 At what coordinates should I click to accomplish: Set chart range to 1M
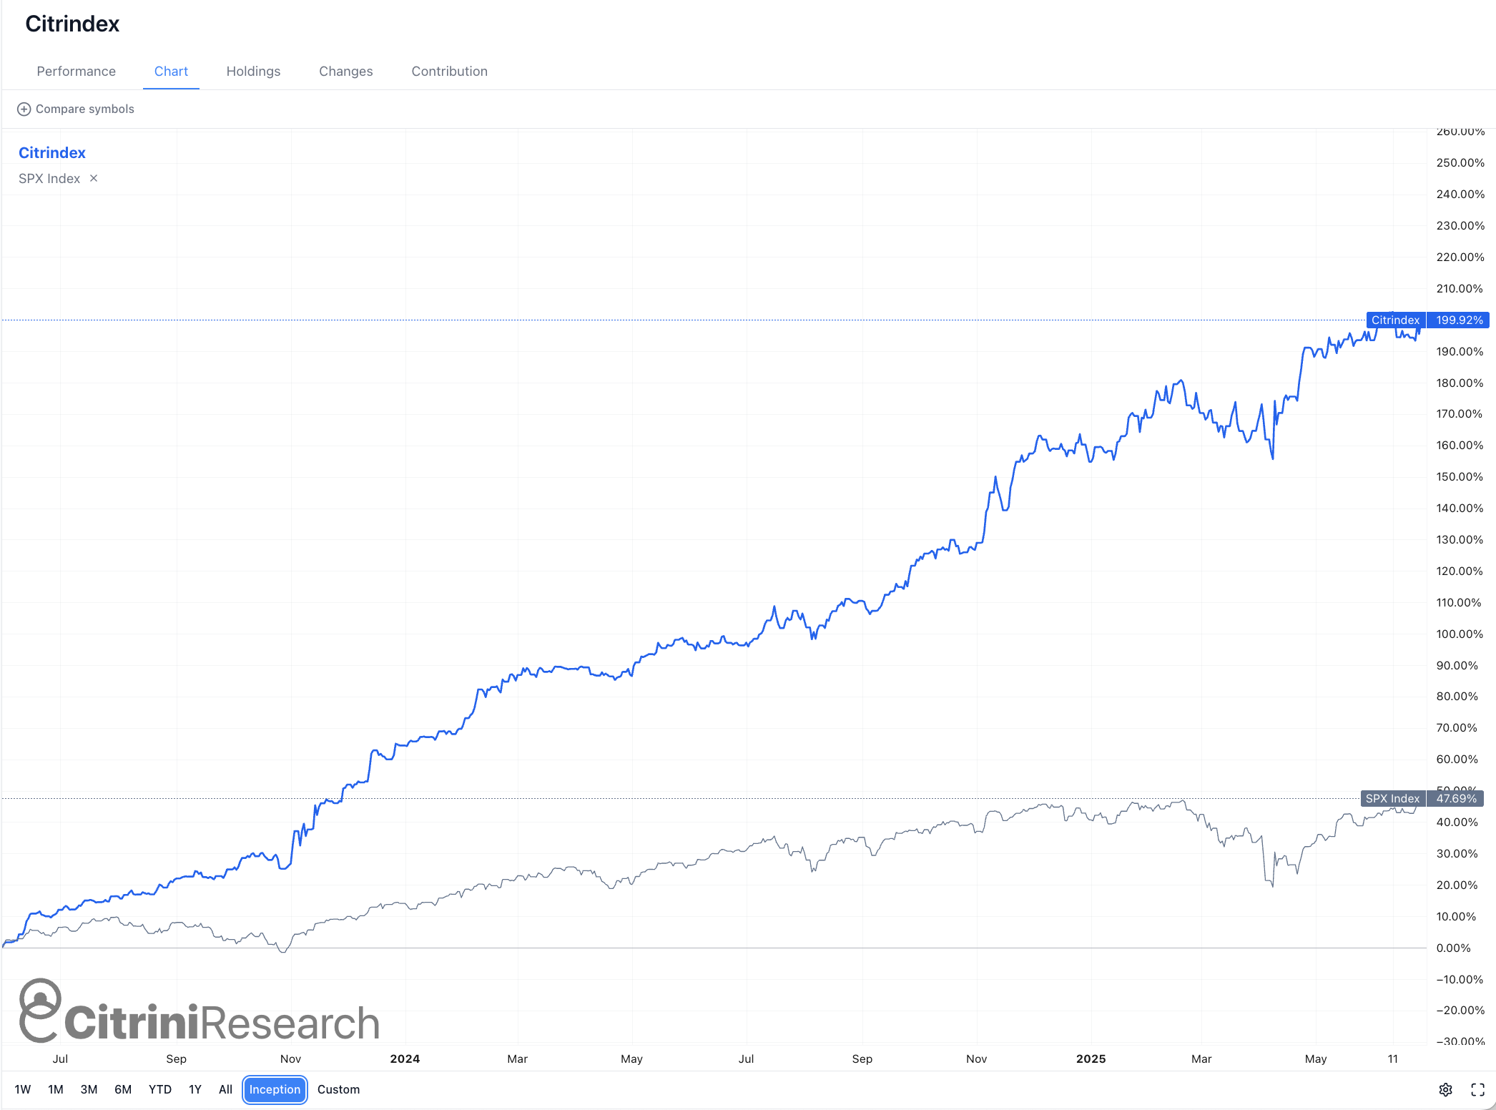(x=56, y=1090)
